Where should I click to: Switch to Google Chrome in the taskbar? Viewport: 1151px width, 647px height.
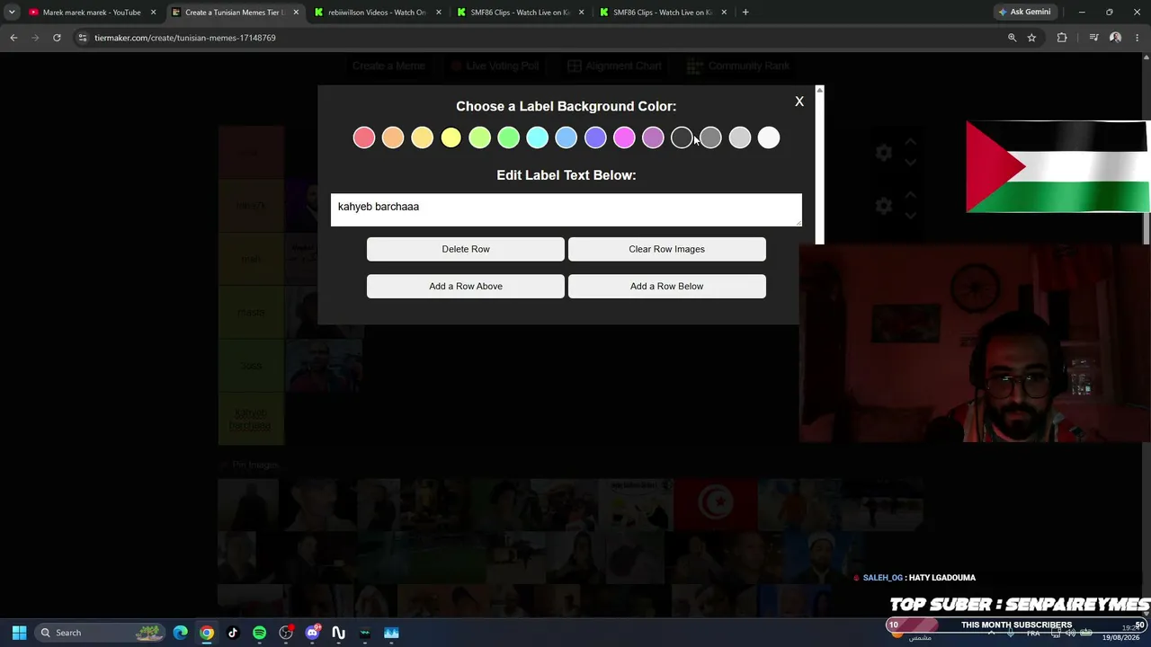point(207,633)
